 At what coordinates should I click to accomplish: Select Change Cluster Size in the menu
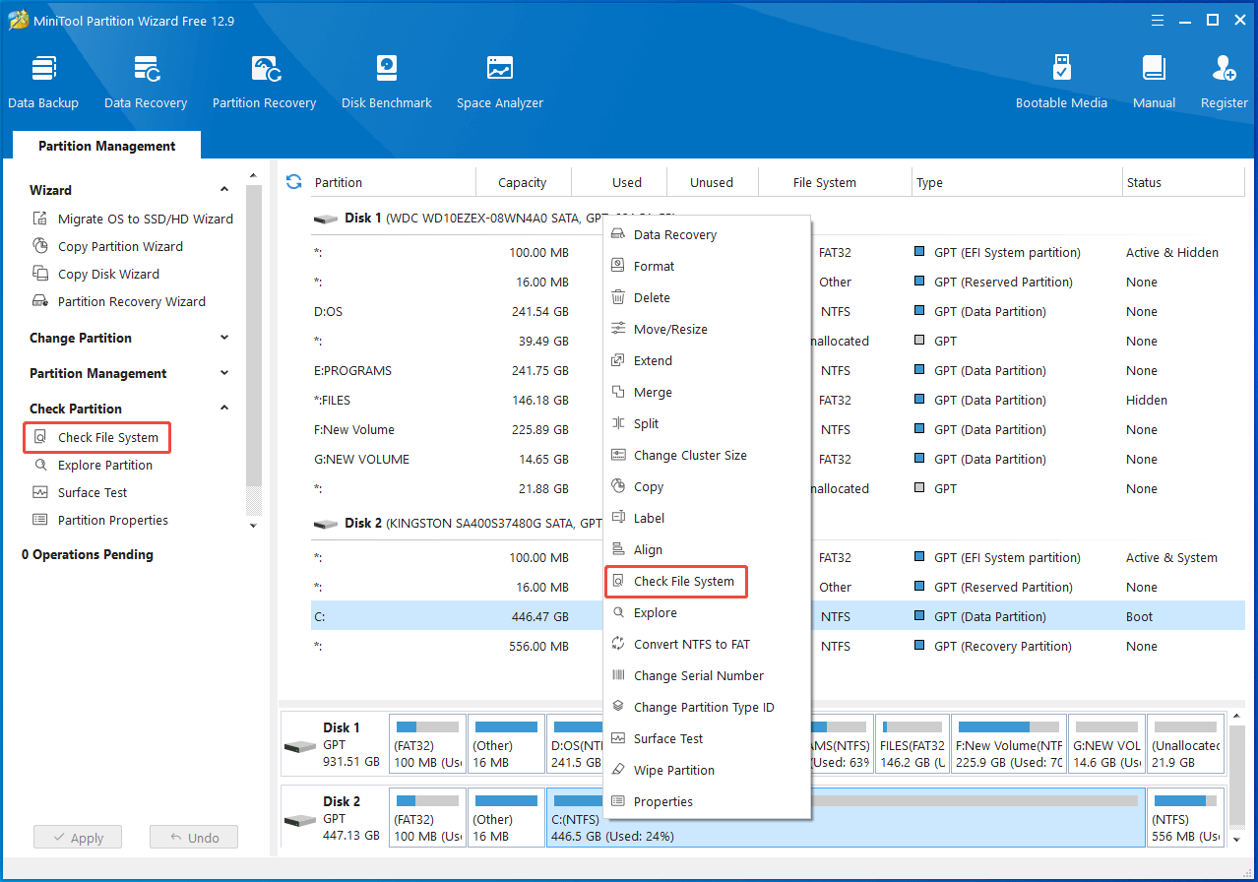pyautogui.click(x=707, y=455)
